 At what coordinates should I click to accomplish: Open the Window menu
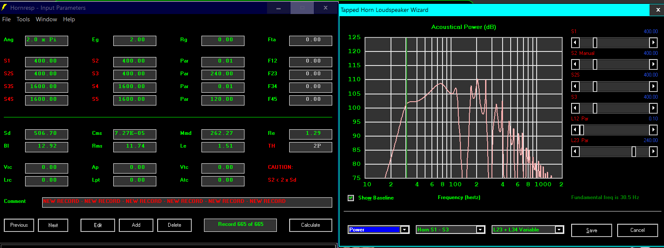[x=46, y=19]
